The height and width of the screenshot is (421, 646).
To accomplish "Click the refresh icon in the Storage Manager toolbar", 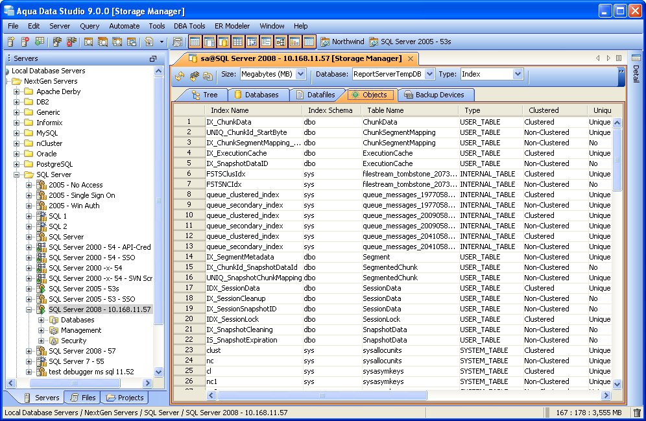I will pos(180,76).
